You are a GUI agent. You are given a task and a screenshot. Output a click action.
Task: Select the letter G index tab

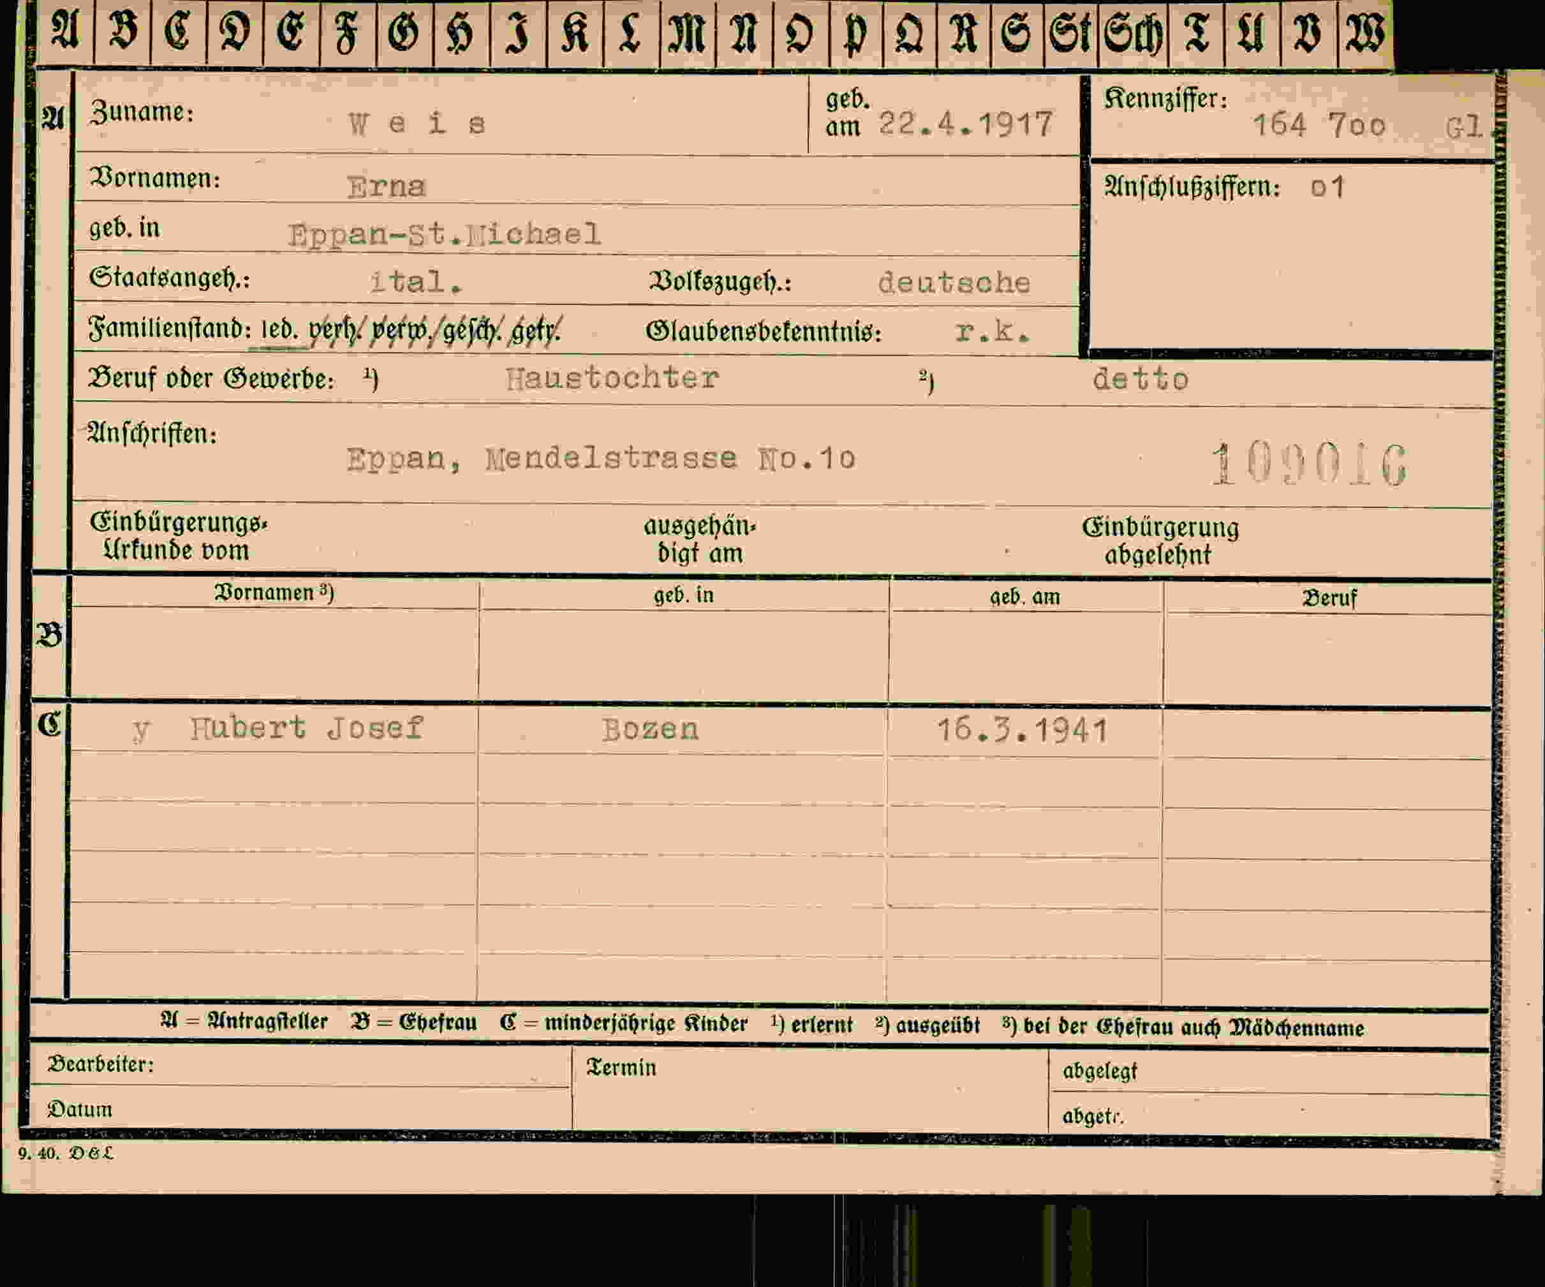pos(405,33)
